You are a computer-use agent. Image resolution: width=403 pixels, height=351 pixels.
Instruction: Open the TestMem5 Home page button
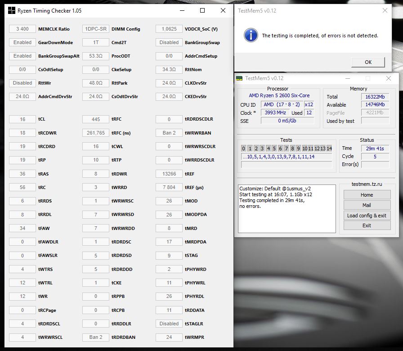[x=367, y=195]
